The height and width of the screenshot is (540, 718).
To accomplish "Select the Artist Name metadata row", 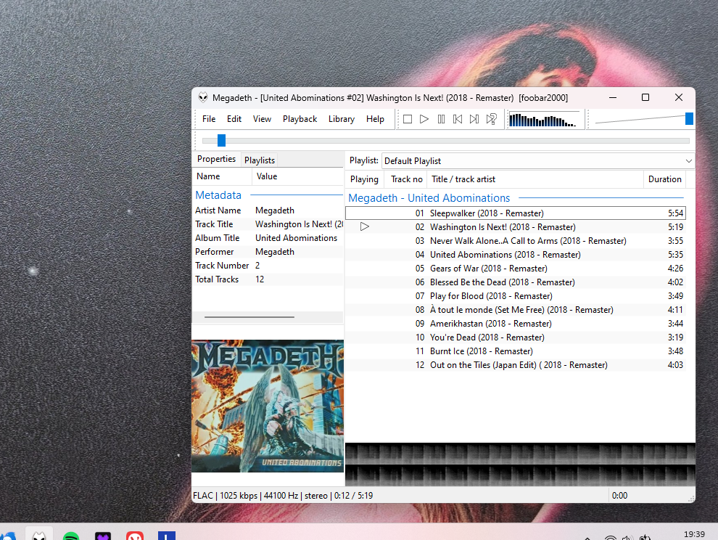I will pyautogui.click(x=268, y=210).
